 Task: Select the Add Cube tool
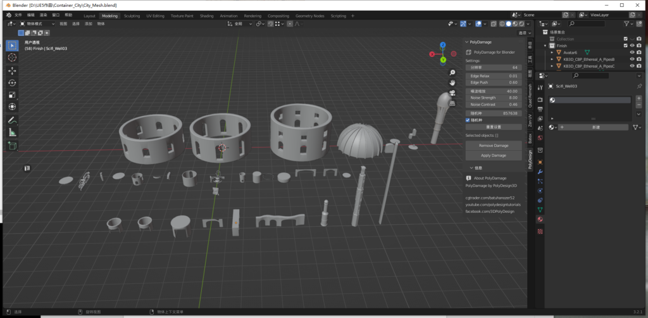click(12, 146)
